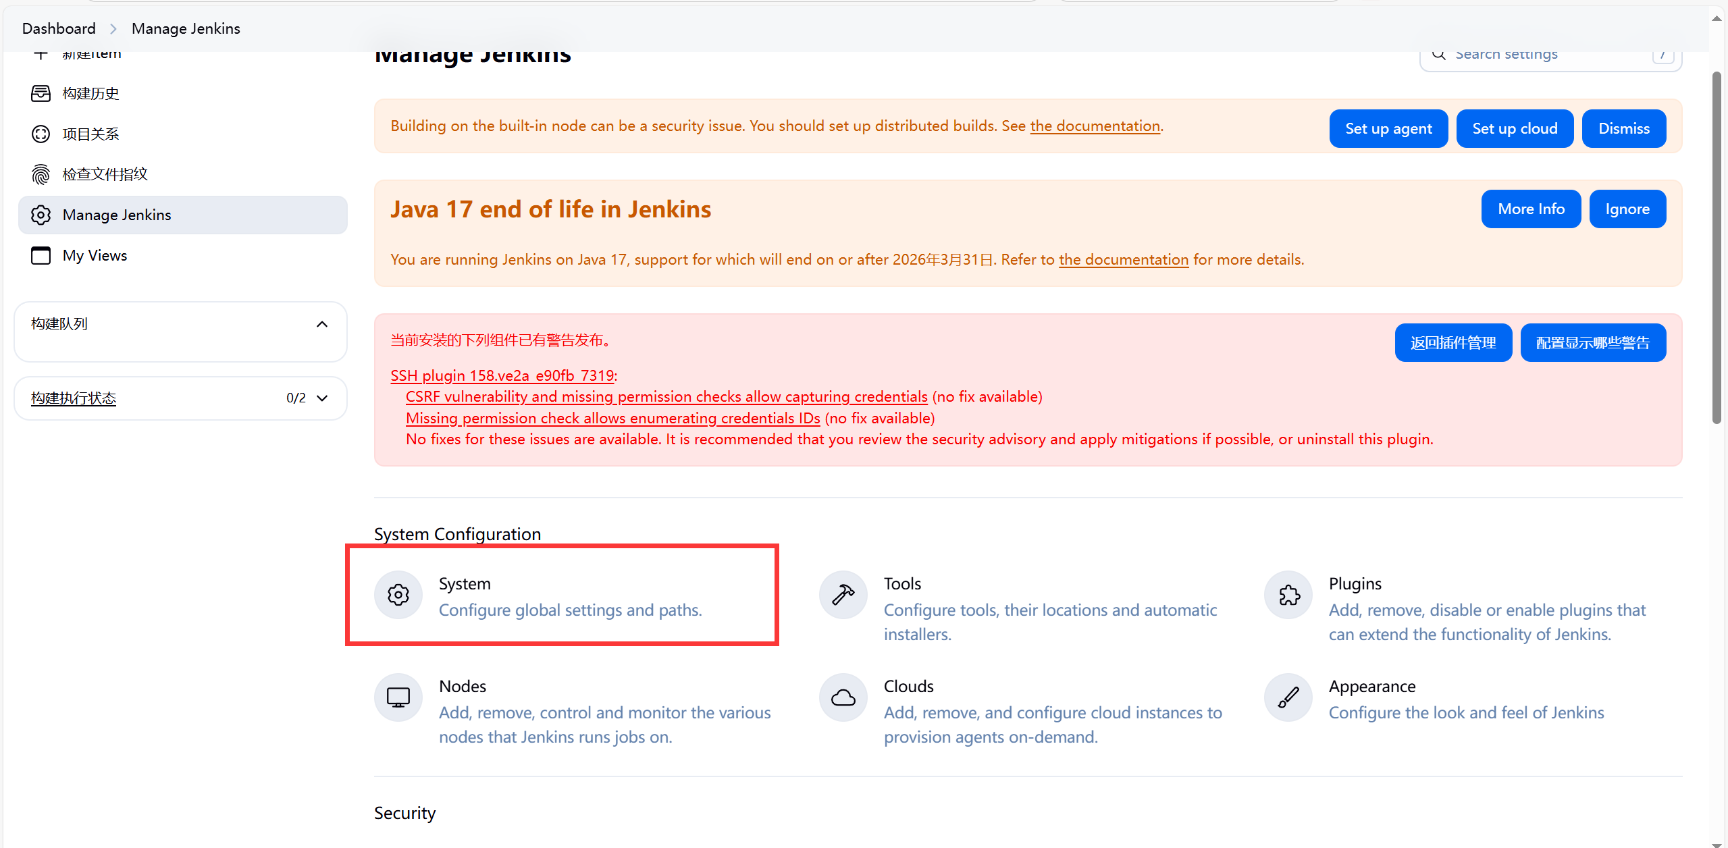The width and height of the screenshot is (1728, 848).
Task: Go to Dashboard breadcrumb
Action: click(59, 28)
